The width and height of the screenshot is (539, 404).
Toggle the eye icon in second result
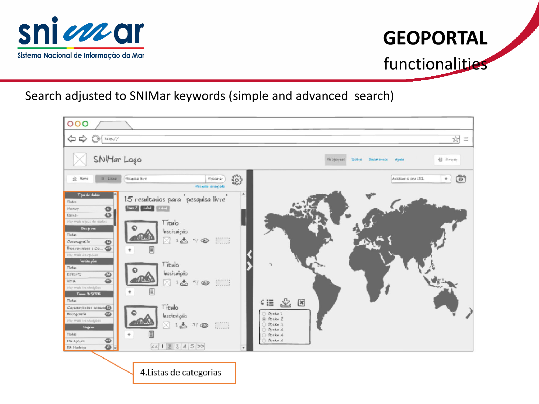click(x=205, y=283)
